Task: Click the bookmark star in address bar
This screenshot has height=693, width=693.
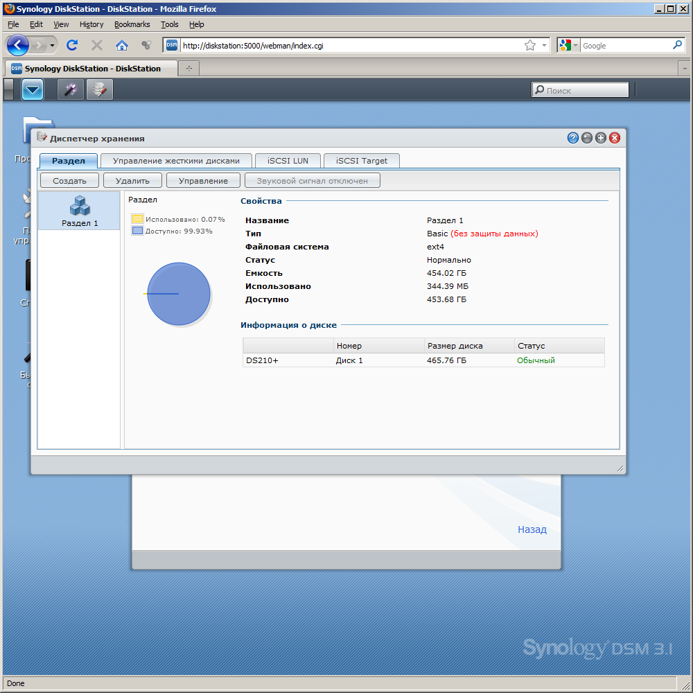Action: 530,46
